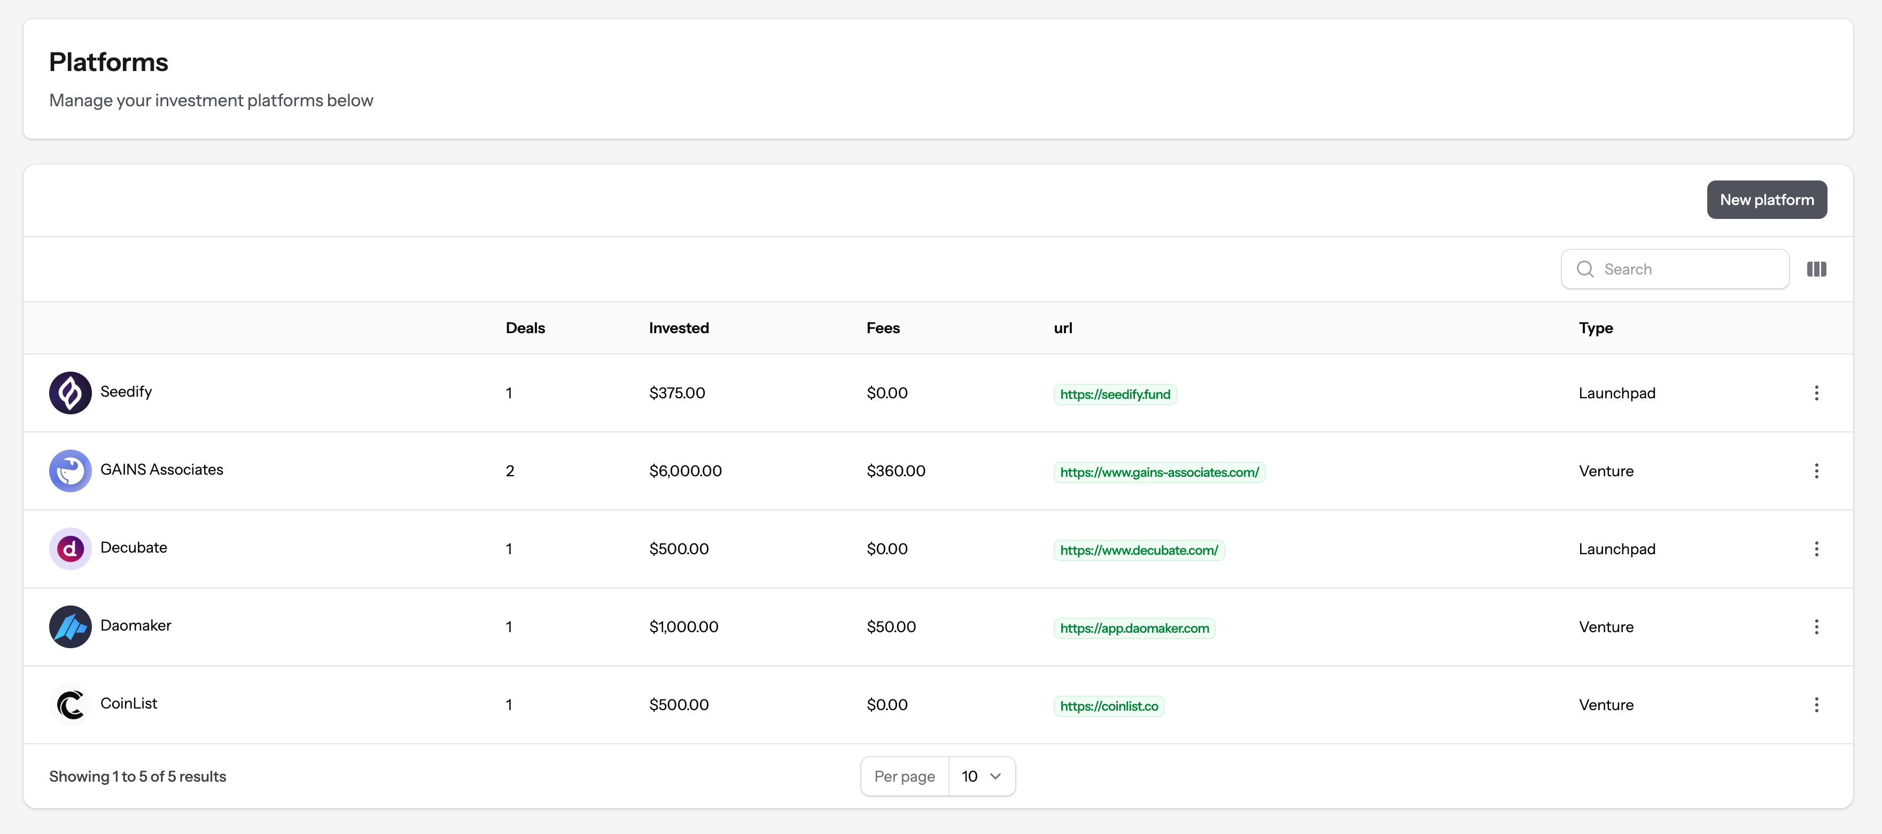The width and height of the screenshot is (1882, 834).
Task: Open the https://coinlist.co link
Action: 1108,706
